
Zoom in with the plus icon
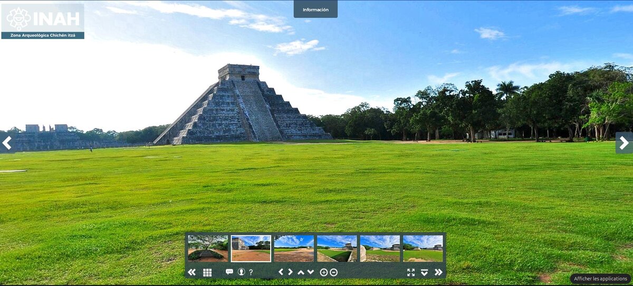(x=324, y=272)
